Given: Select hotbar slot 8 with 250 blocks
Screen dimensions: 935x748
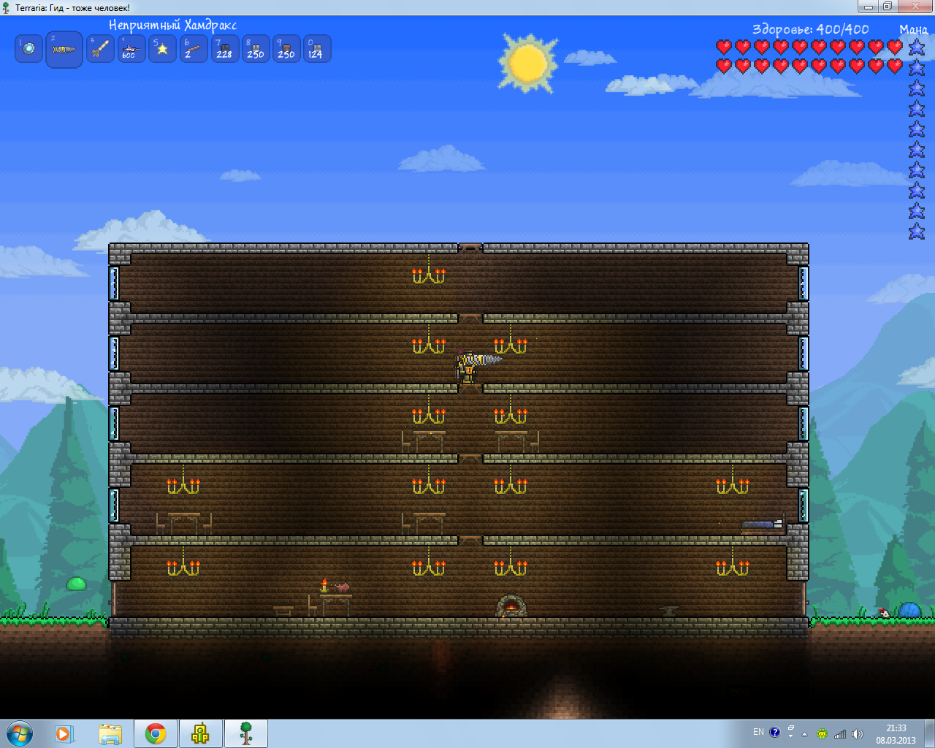Looking at the screenshot, I should [x=256, y=49].
